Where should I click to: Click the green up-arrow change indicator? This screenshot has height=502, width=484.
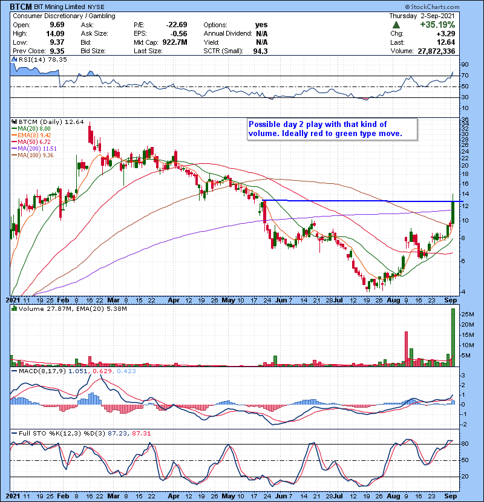(396, 25)
